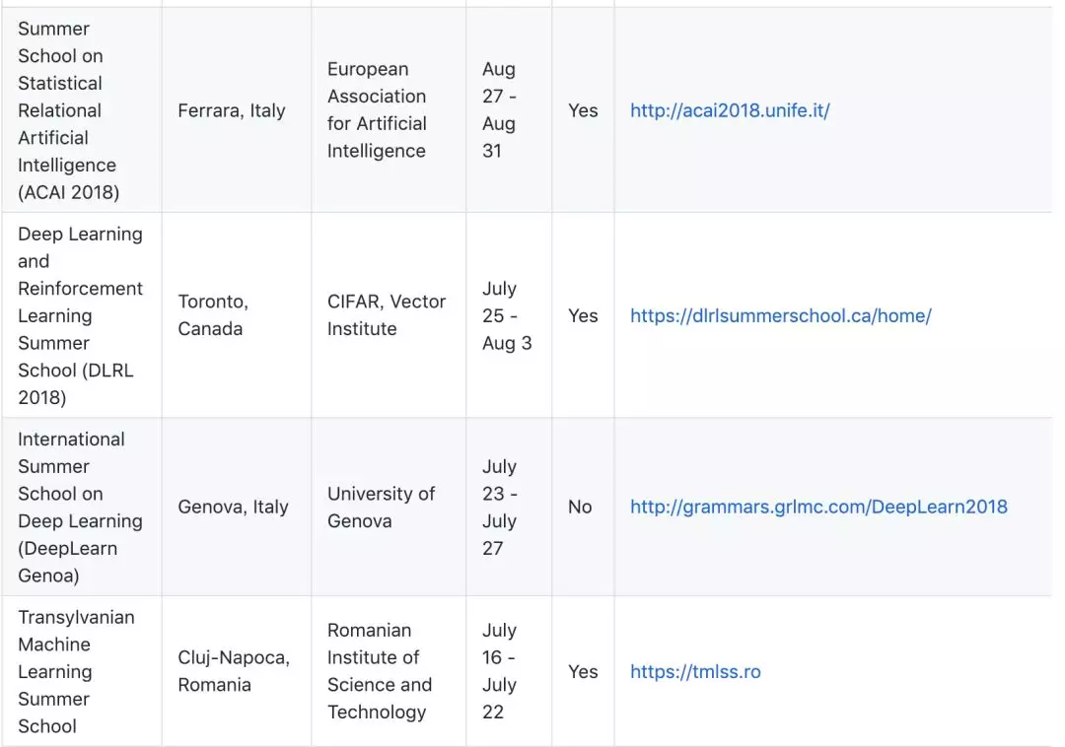Select the July 25 - Aug 3 date cell
Screen dimensions: 1065x747
[x=507, y=315]
